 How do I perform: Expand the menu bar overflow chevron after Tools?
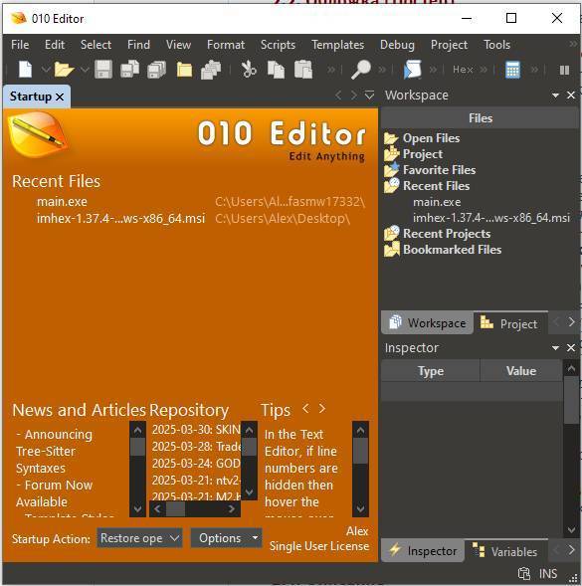(573, 44)
